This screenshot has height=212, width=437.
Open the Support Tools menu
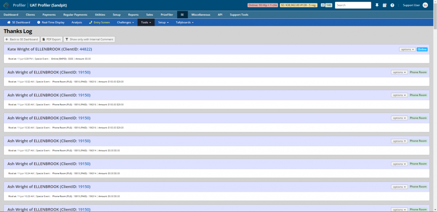[239, 15]
